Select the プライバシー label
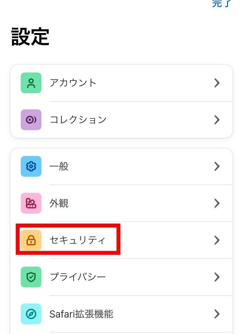This screenshot has height=334, width=243. (78, 277)
